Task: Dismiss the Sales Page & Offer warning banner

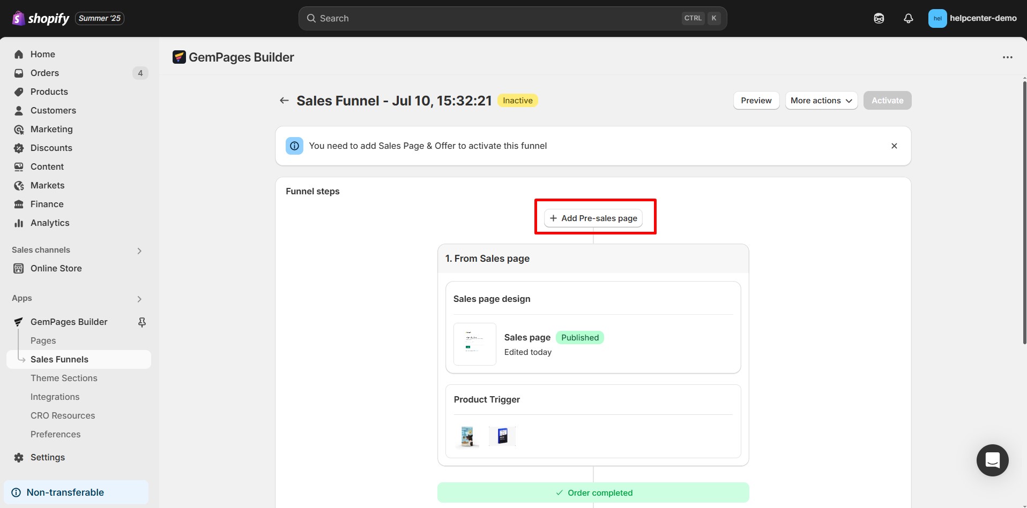Action: click(x=894, y=145)
